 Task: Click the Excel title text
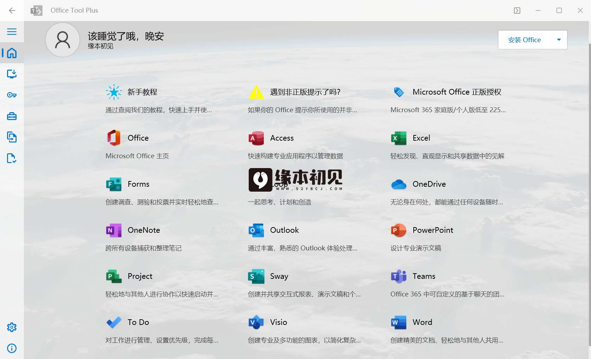421,138
